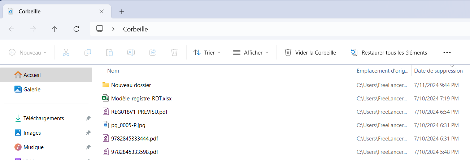
Task: Click the PDF icon of REG018V1-PREVISU.pdf
Action: (x=106, y=112)
